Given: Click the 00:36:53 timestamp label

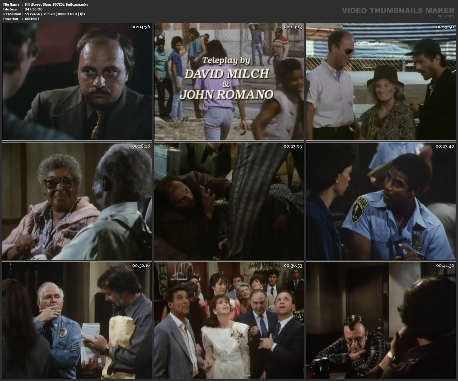Looking at the screenshot, I should (x=293, y=266).
